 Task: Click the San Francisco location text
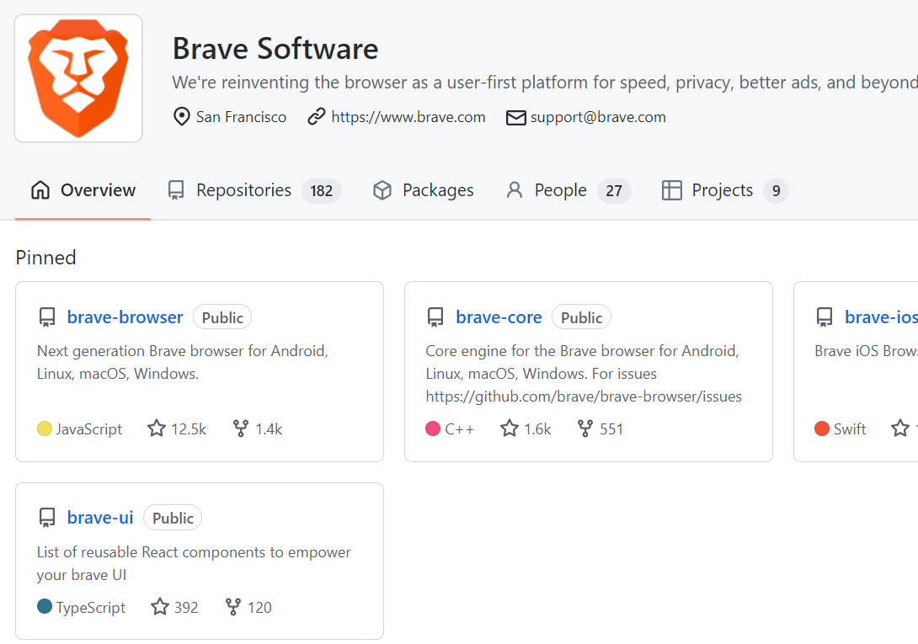point(241,117)
